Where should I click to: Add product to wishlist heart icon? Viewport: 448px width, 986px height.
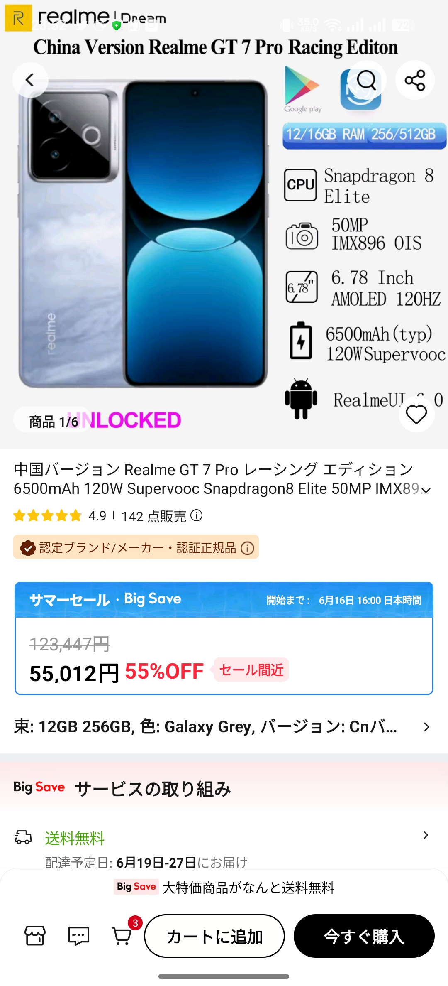(x=416, y=415)
